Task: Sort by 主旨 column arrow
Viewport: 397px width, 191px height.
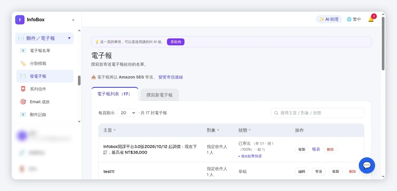Action: (114, 130)
